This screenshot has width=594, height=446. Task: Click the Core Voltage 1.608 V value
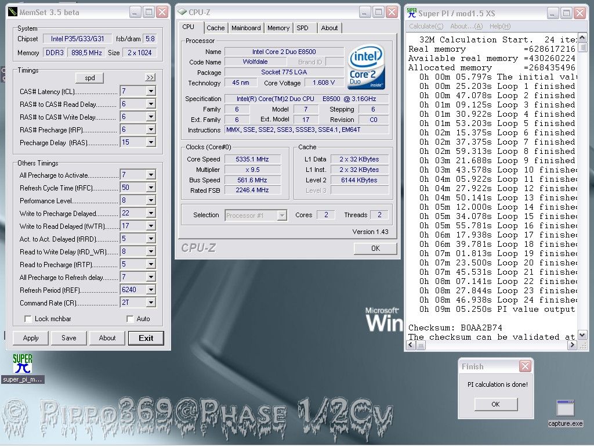coord(324,82)
